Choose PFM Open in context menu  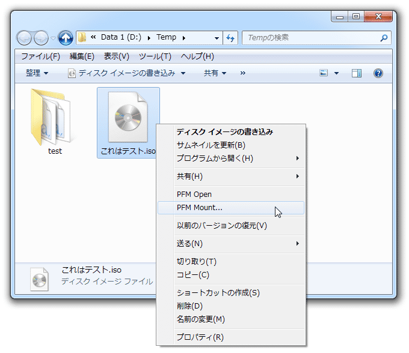[231, 195]
